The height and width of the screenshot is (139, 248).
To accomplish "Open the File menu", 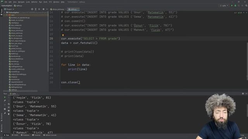I will (x=6, y=2).
